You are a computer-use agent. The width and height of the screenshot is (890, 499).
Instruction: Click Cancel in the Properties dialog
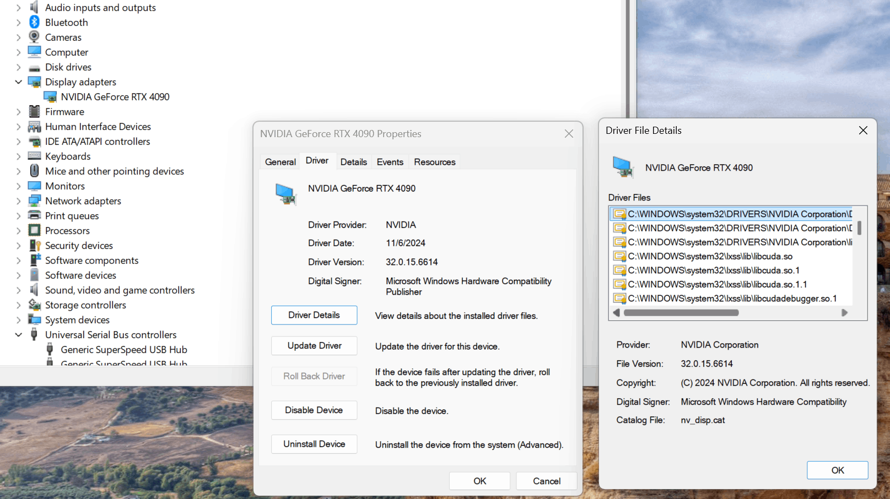(x=547, y=481)
